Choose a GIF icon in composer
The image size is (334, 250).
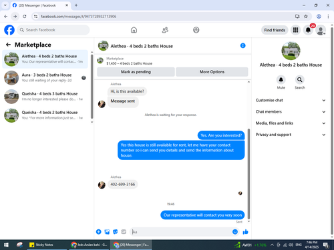(124, 232)
